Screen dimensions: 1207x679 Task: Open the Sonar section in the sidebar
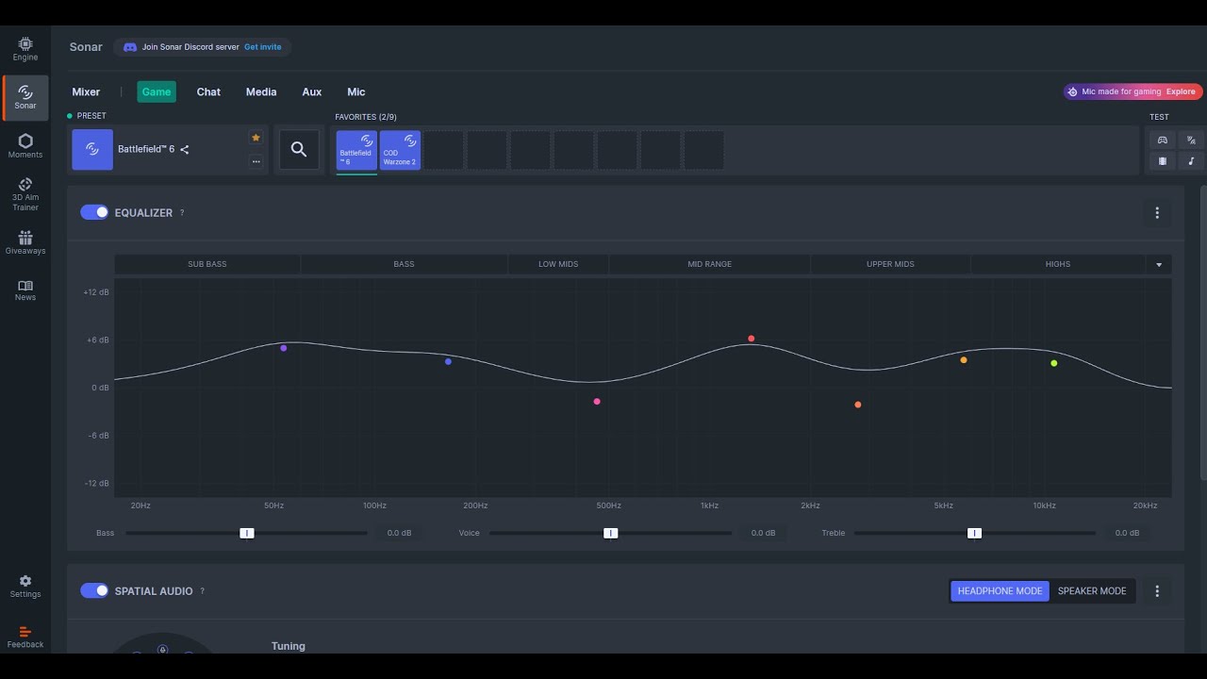pyautogui.click(x=25, y=97)
